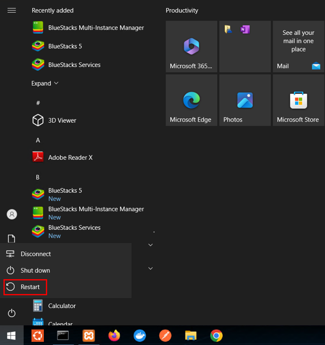Viewport: 325px width, 345px height.
Task: Click the Windows Start button
Action: (11, 335)
